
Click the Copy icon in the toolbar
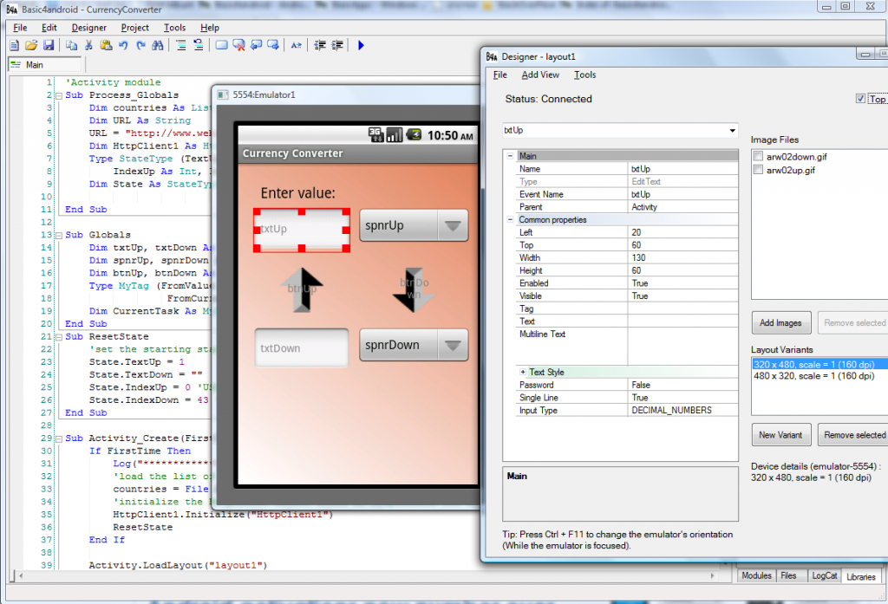point(71,45)
